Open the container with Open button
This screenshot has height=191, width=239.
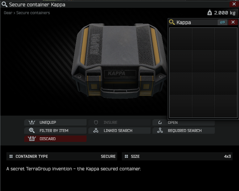pyautogui.click(x=183, y=123)
